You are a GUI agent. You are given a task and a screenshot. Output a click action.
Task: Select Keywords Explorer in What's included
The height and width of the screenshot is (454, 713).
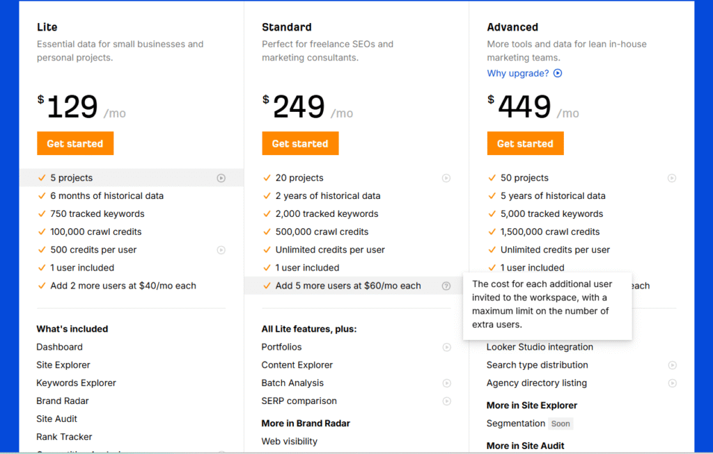pyautogui.click(x=76, y=383)
